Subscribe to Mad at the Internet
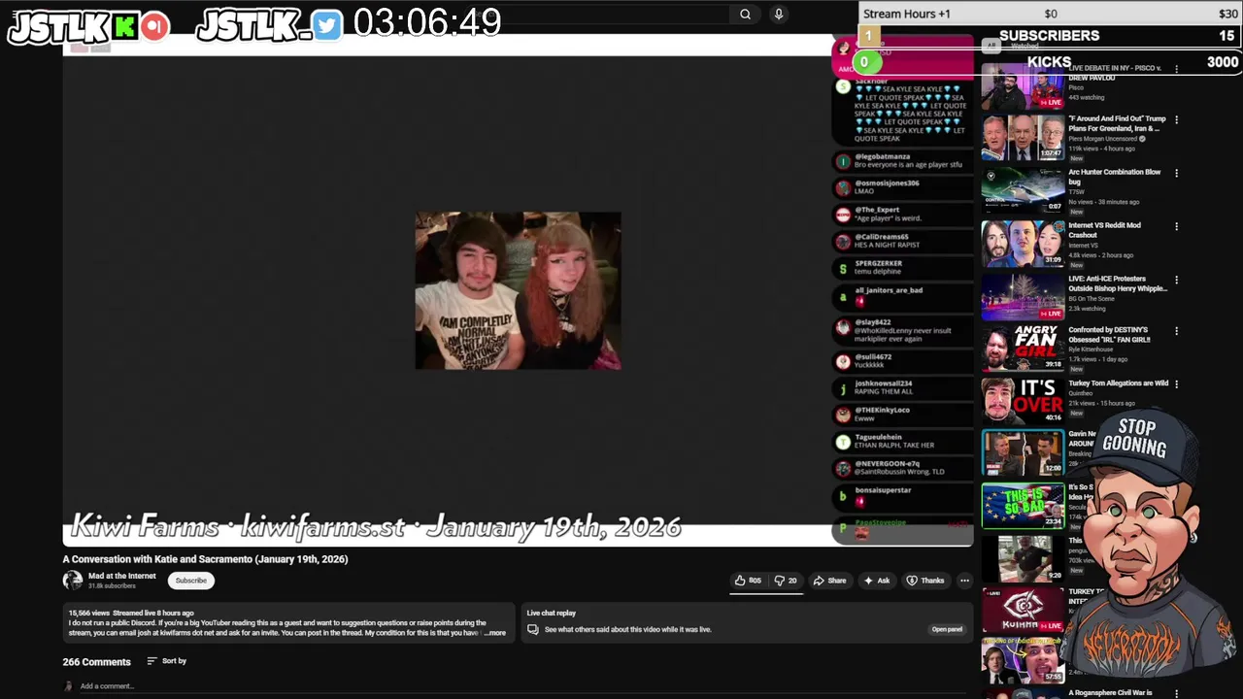The width and height of the screenshot is (1243, 699). 191,581
